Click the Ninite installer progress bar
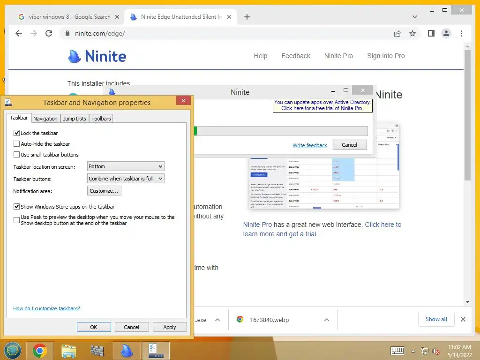Image resolution: width=480 pixels, height=360 pixels. point(281,131)
